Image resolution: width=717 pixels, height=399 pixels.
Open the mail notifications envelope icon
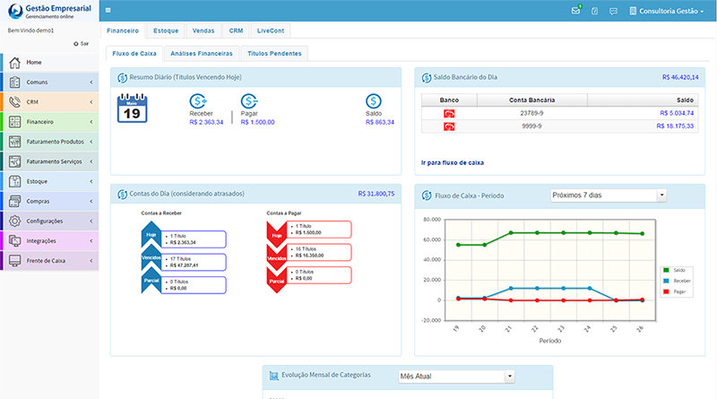point(575,11)
